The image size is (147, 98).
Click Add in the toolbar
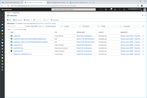click(9, 20)
